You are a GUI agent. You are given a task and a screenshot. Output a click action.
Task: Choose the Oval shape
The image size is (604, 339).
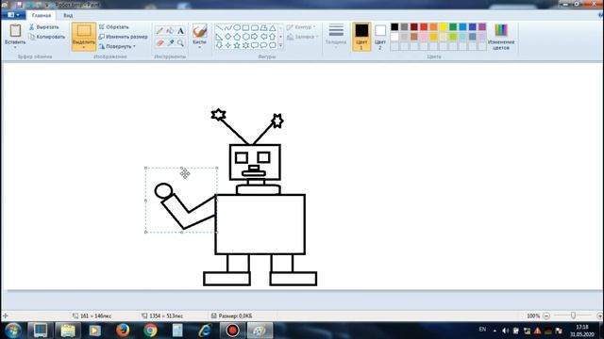click(237, 27)
